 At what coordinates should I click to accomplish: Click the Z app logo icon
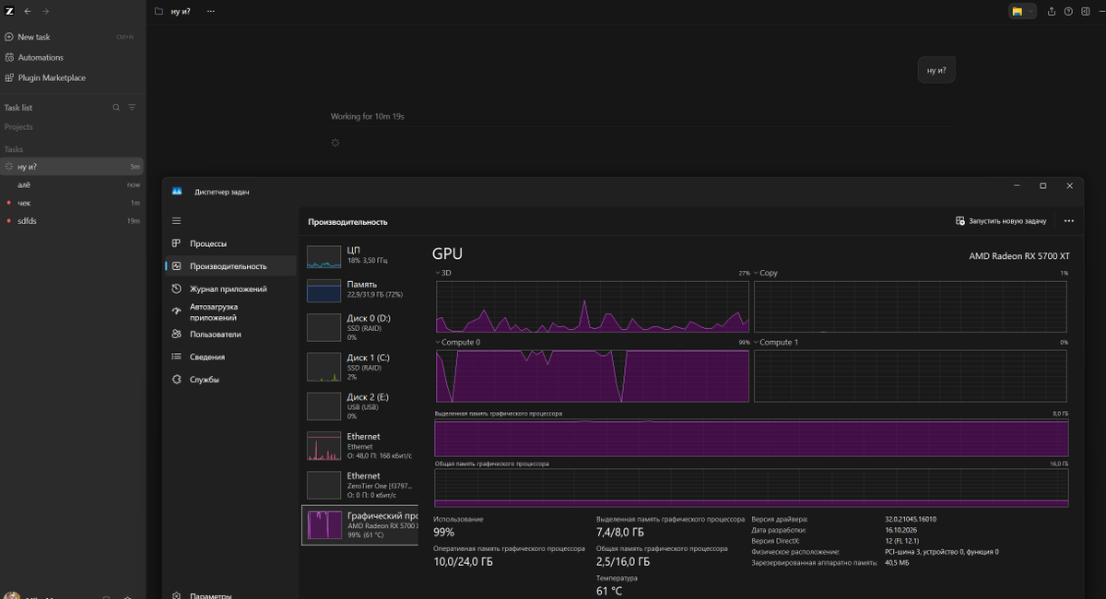pos(8,11)
